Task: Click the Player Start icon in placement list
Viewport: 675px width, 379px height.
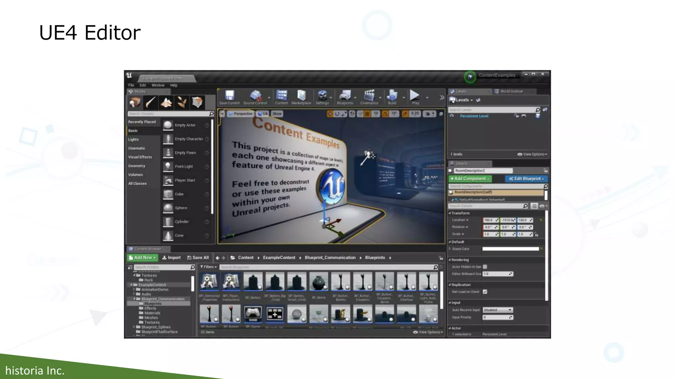Action: [x=168, y=181]
